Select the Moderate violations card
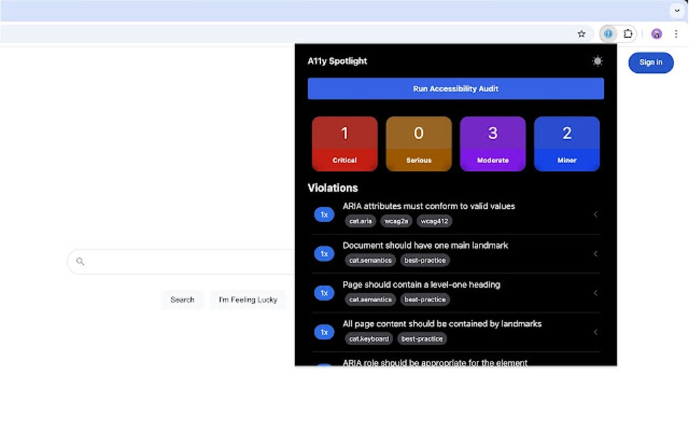Image resolution: width=689 pixels, height=431 pixels. [492, 144]
